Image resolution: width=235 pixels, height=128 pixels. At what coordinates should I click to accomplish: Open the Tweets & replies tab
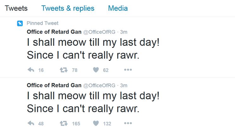coord(68,8)
